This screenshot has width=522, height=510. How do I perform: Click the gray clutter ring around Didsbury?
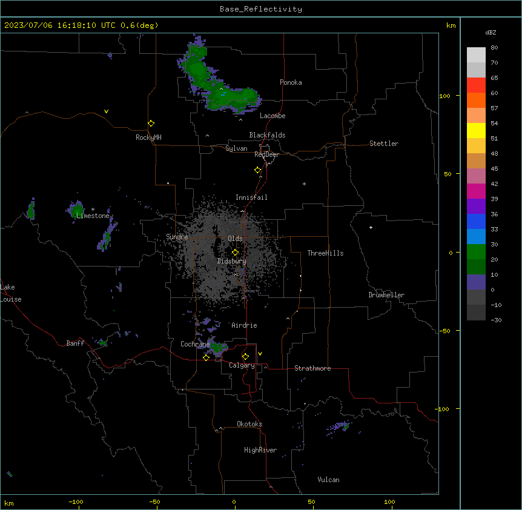point(226,254)
